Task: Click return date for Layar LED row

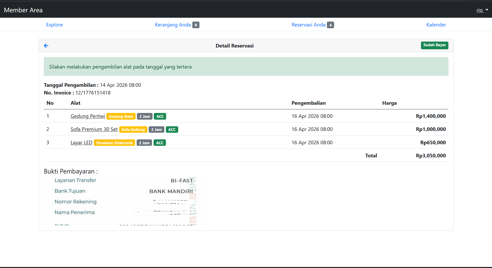Action: click(312, 142)
